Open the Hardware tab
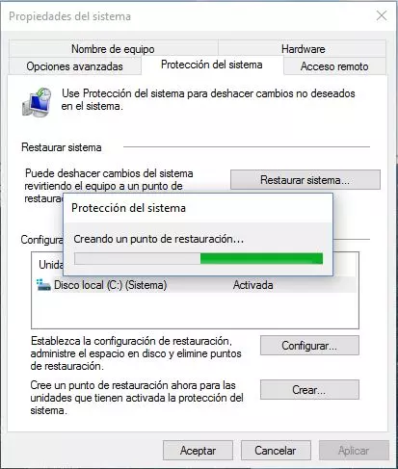The width and height of the screenshot is (398, 469). 303,49
